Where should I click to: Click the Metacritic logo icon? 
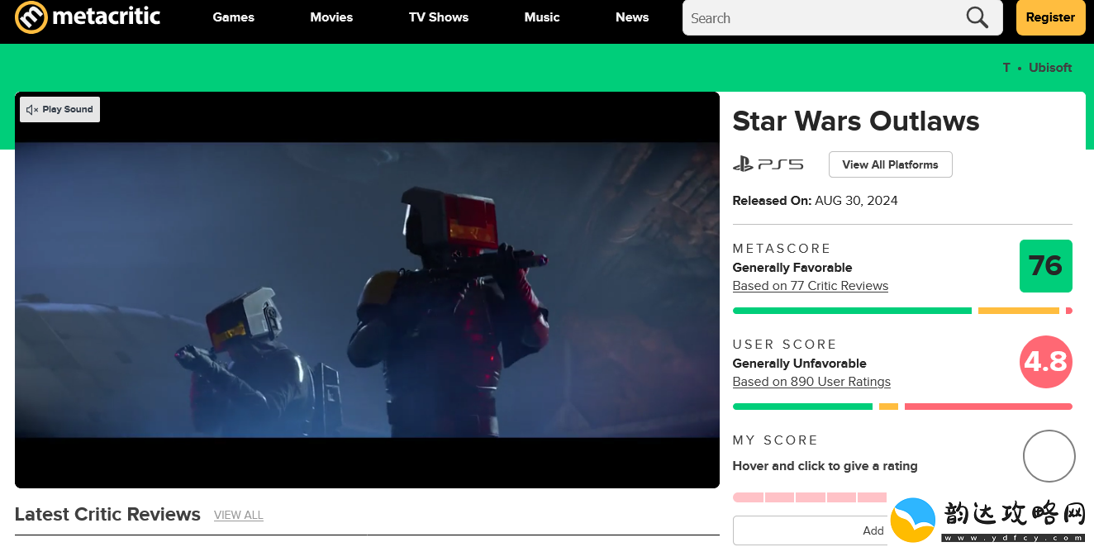tap(31, 17)
